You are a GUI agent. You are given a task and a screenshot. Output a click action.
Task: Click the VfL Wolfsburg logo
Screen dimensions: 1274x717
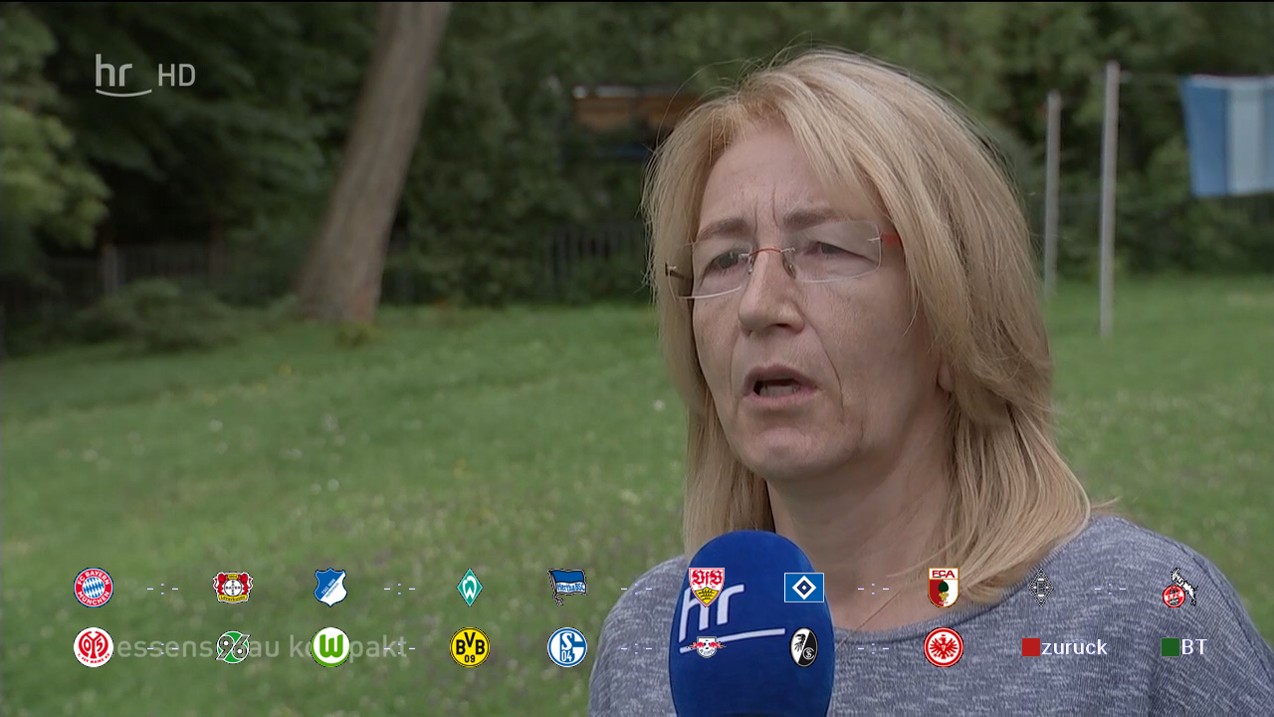tap(330, 647)
